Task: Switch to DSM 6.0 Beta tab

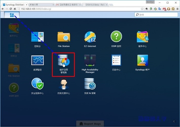Action: coord(95,5)
